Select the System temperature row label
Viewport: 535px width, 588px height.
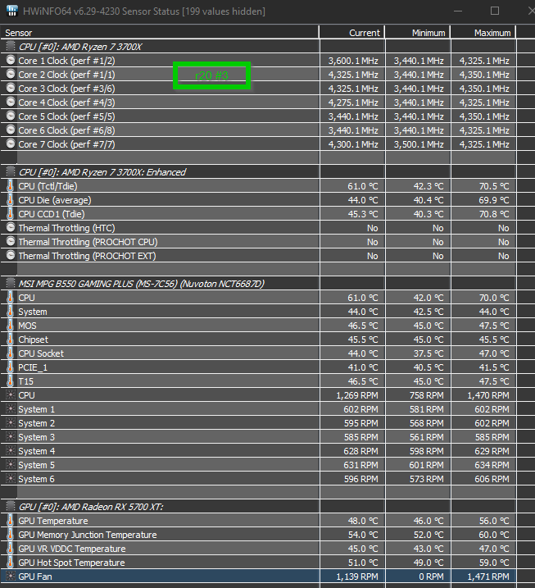pyautogui.click(x=33, y=312)
